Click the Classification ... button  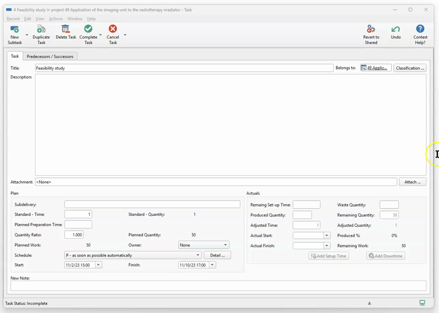[410, 68]
